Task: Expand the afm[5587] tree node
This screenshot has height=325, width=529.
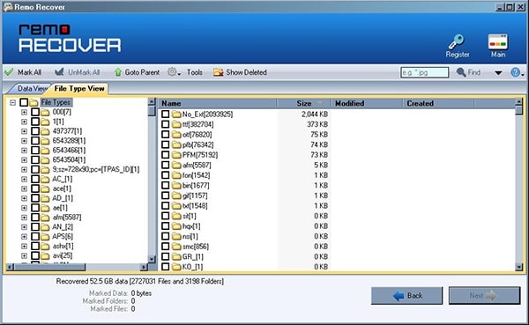Action: coord(24,218)
